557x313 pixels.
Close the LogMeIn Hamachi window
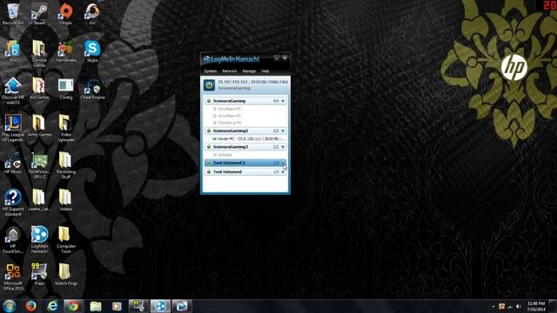pyautogui.click(x=285, y=58)
